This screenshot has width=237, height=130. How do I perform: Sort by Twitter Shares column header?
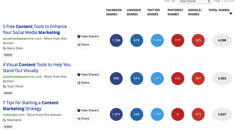point(153,12)
